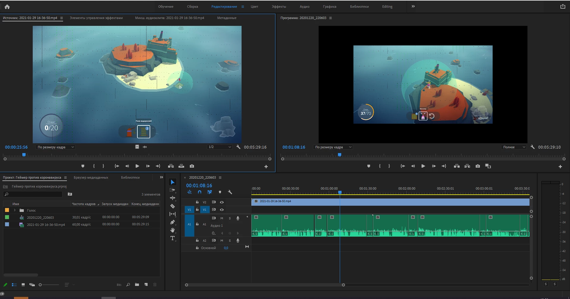The width and height of the screenshot is (570, 299).
Task: Open the Метаданные panel tab
Action: coord(226,18)
